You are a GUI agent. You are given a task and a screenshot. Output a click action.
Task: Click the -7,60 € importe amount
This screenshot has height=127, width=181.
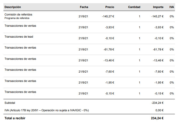[x=158, y=72]
